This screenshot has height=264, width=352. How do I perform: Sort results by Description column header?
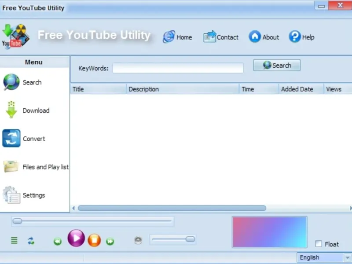pos(183,89)
